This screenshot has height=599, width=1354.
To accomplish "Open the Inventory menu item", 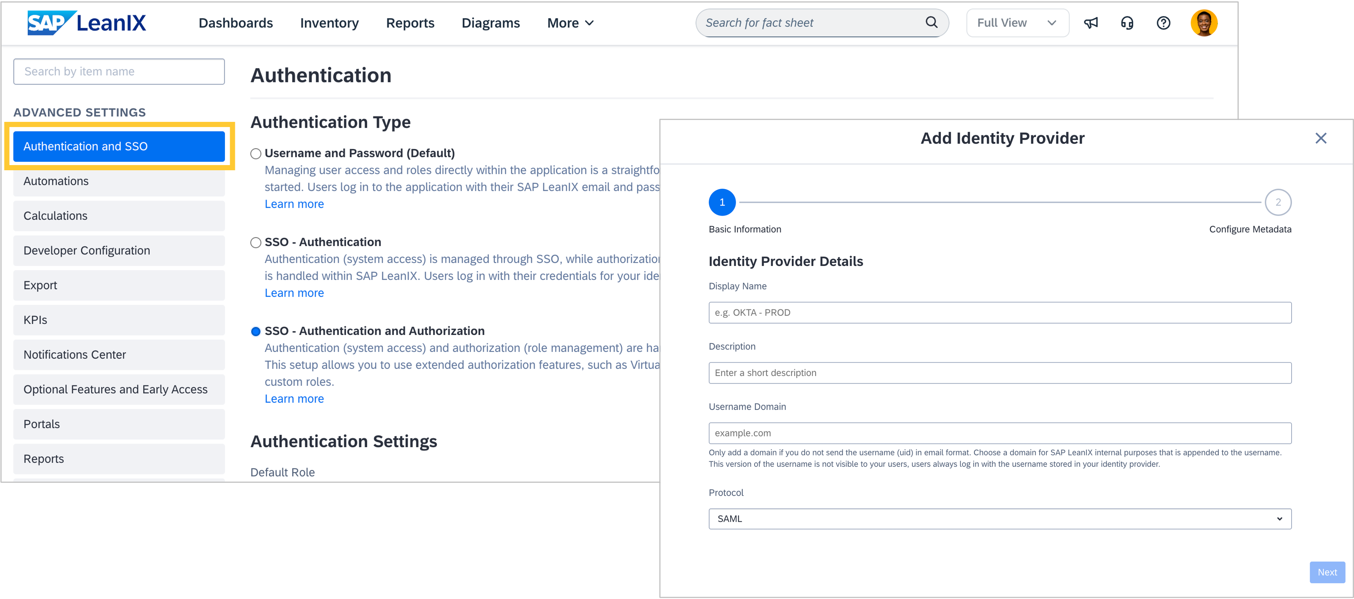I will (329, 23).
